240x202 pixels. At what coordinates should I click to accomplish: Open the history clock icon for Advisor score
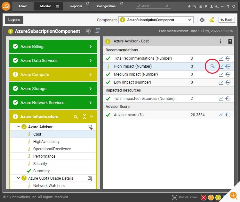tap(228, 115)
